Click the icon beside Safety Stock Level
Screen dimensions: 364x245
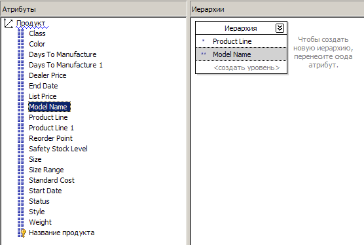pyautogui.click(x=21, y=149)
